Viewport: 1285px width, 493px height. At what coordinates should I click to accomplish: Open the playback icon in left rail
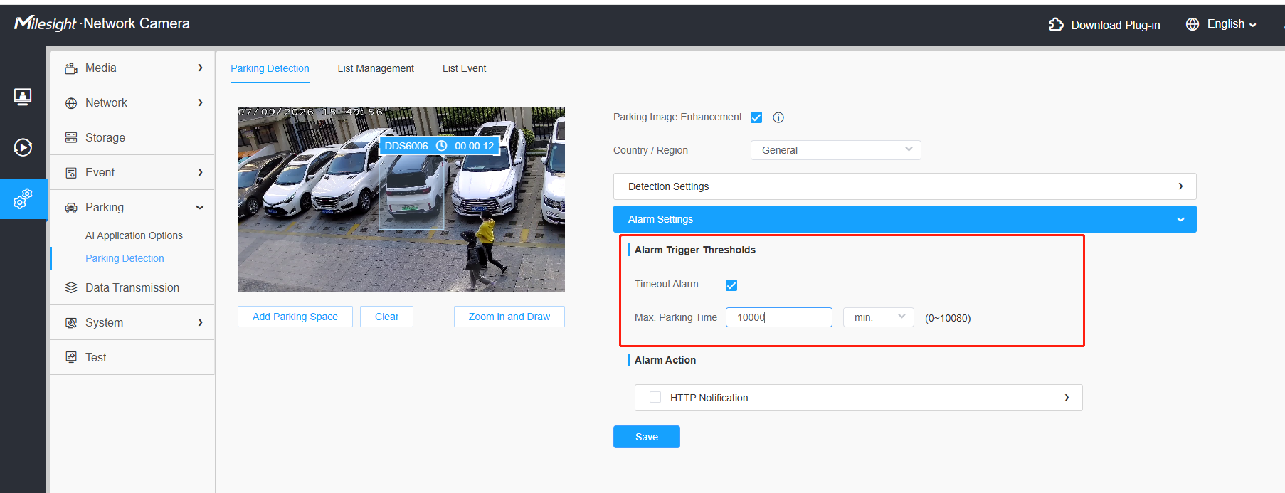point(23,147)
